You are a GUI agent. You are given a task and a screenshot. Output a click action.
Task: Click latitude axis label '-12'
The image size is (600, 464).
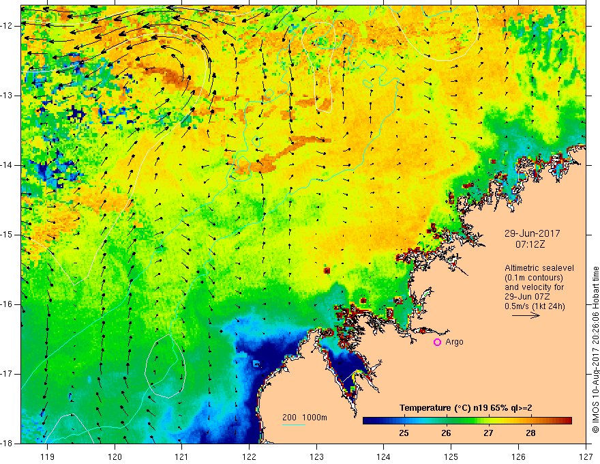[x=7, y=26]
